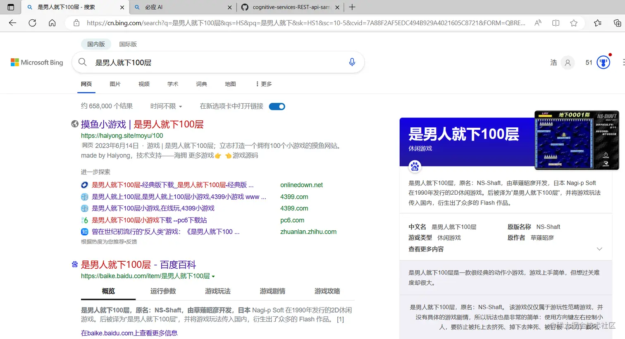Image resolution: width=625 pixels, height=339 pixels.
Task: Toggle open links in new tab switch
Action: coord(277,107)
